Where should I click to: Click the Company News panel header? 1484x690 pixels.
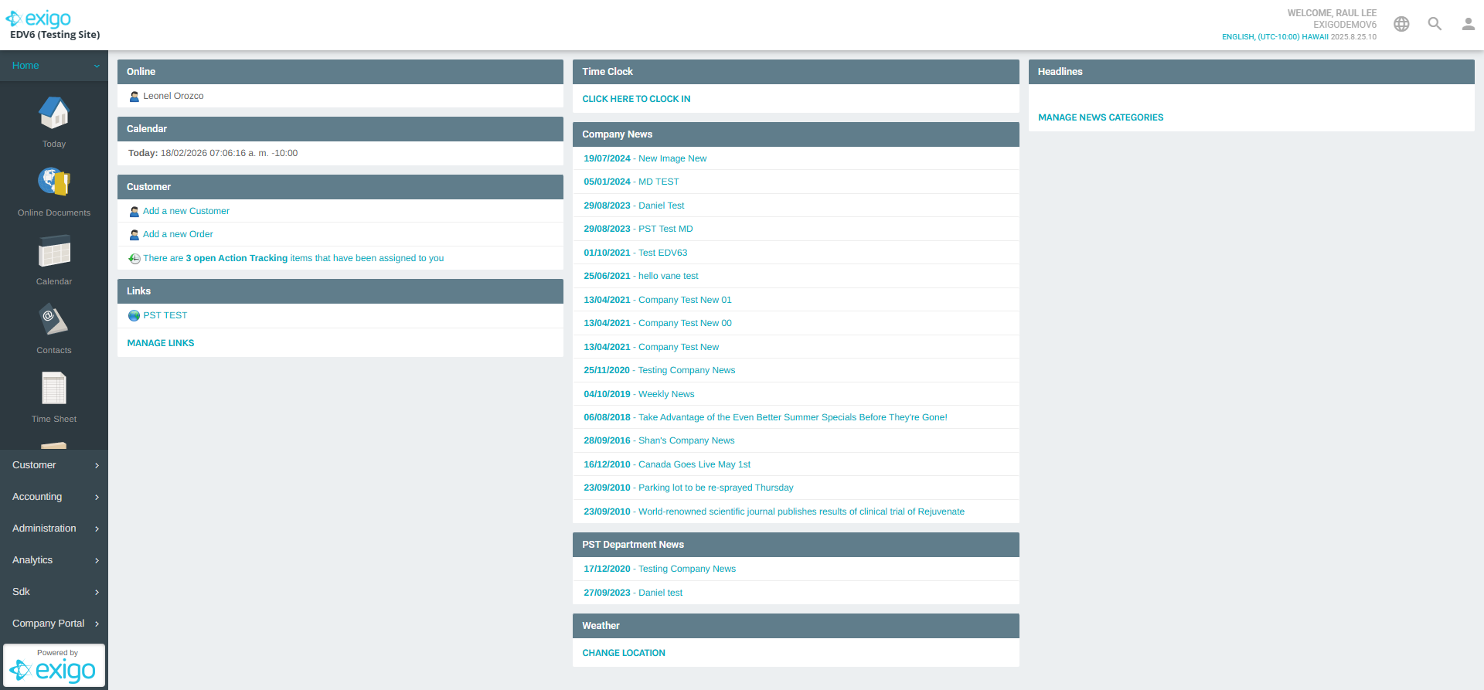click(795, 134)
